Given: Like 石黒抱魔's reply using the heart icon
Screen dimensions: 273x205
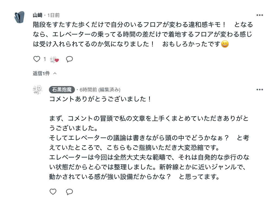Looking at the screenshot, I should pos(53,192).
